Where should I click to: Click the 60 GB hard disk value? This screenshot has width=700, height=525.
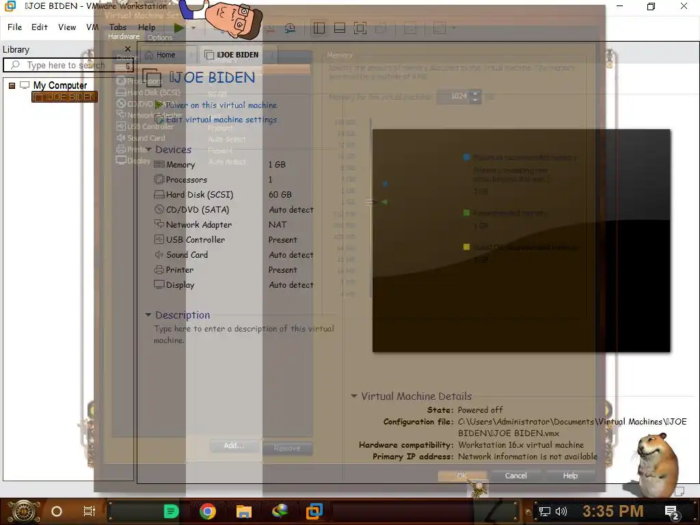[280, 195]
